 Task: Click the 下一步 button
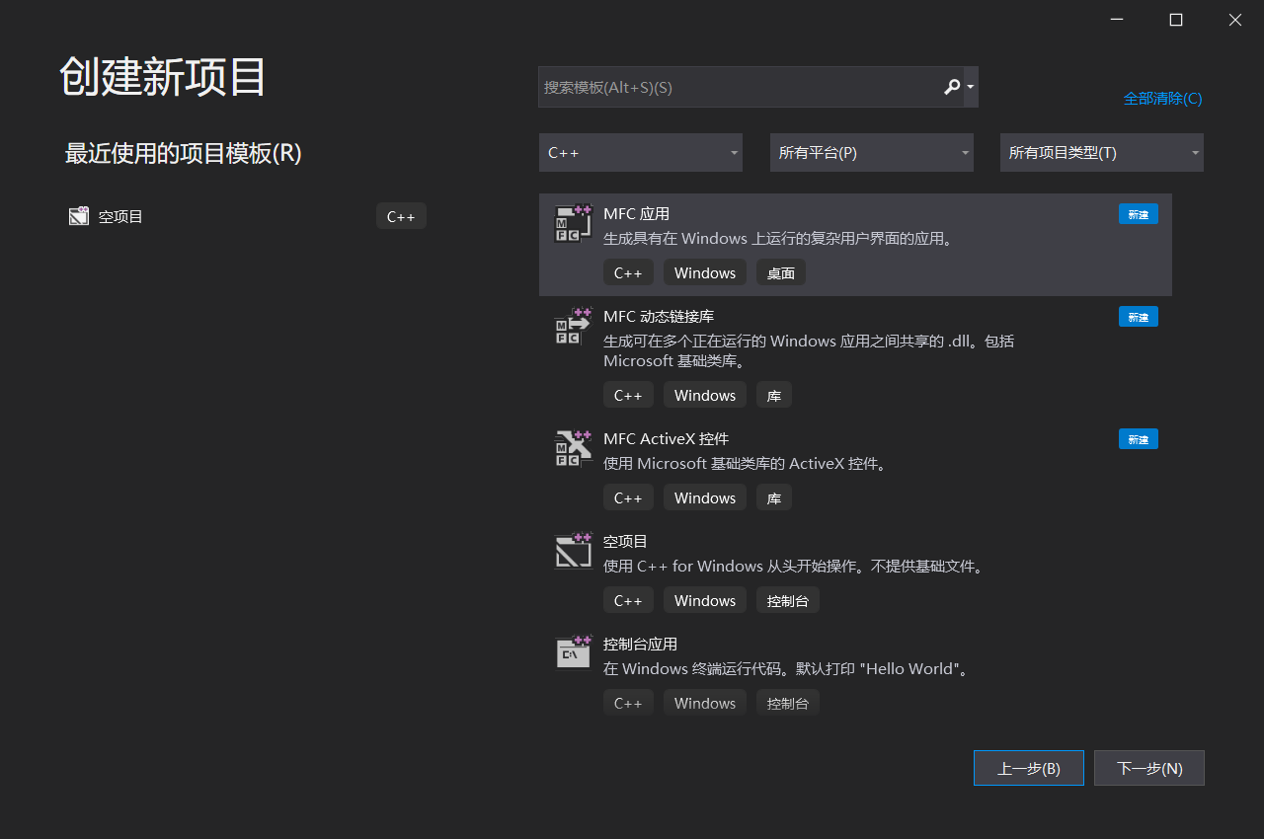click(x=1148, y=767)
